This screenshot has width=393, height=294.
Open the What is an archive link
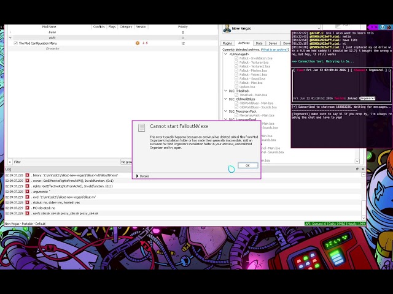(274, 50)
